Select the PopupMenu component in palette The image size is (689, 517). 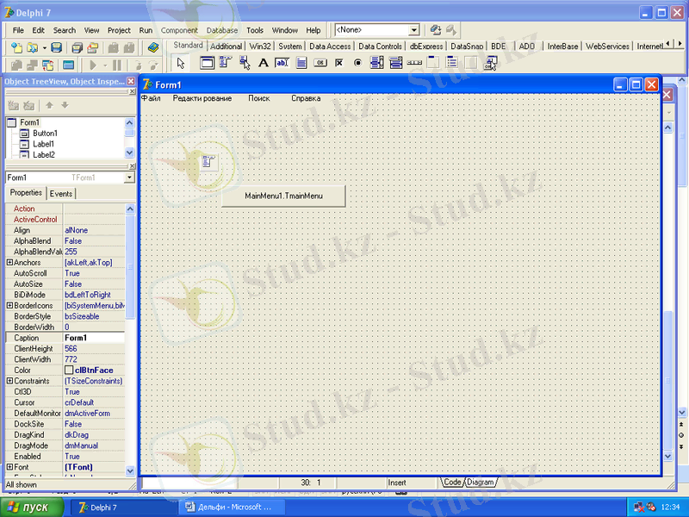(245, 63)
